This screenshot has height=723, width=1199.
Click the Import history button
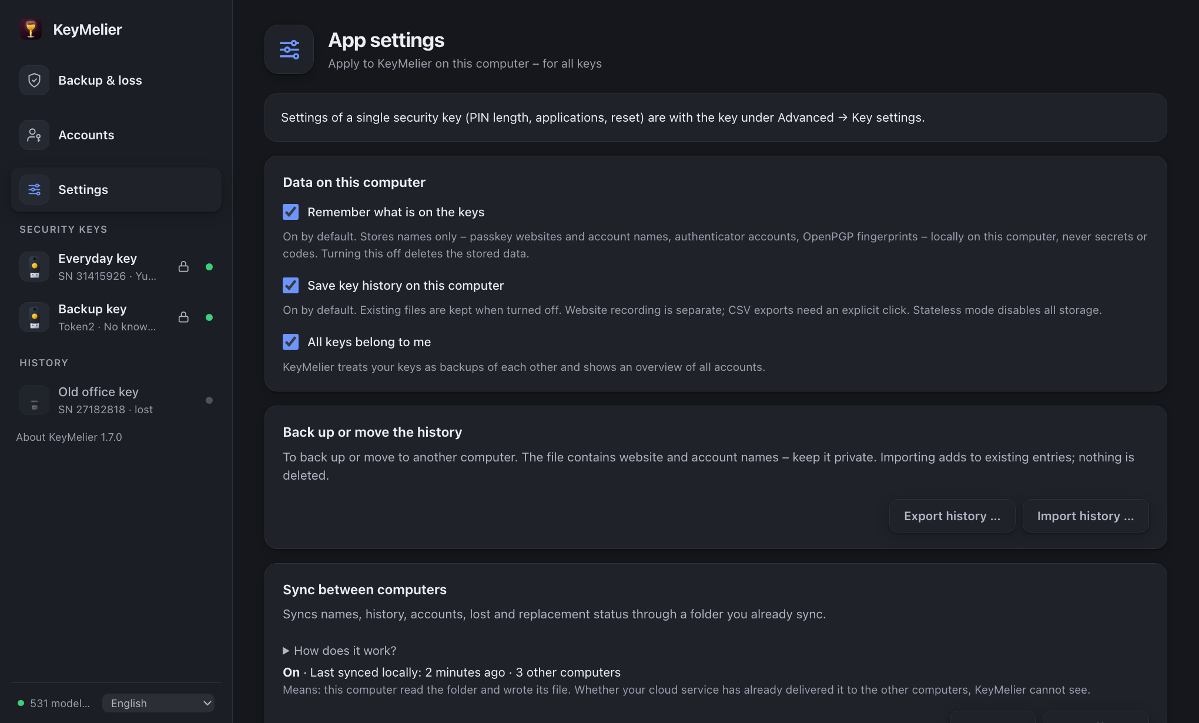point(1085,516)
